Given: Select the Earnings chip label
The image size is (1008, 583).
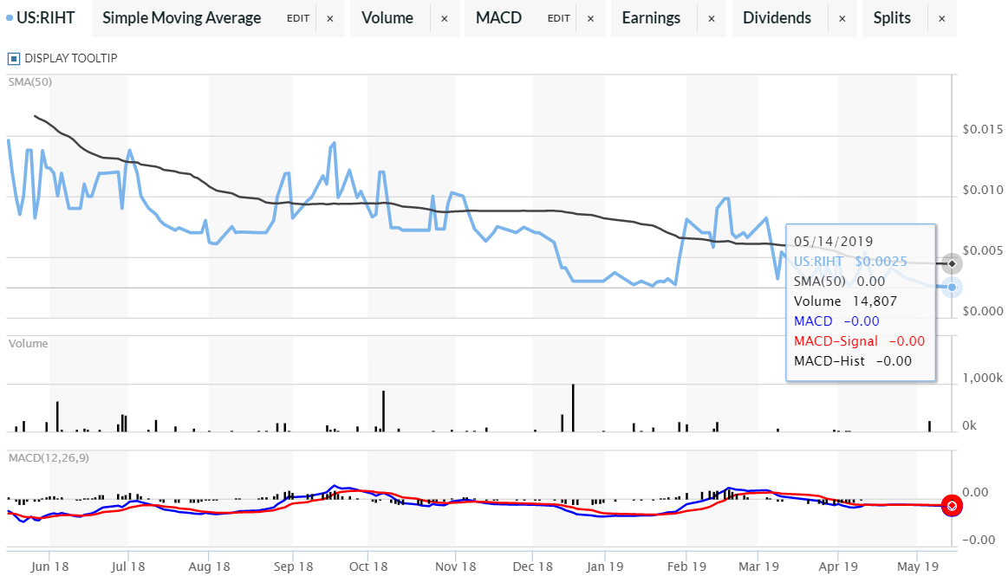Looking at the screenshot, I should [651, 18].
